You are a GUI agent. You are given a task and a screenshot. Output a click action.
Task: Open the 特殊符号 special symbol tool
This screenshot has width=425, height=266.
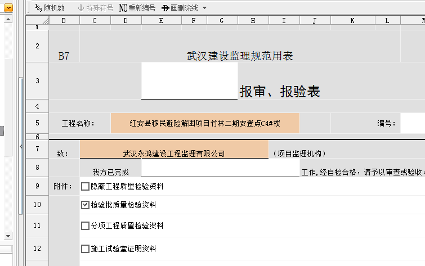[95, 8]
